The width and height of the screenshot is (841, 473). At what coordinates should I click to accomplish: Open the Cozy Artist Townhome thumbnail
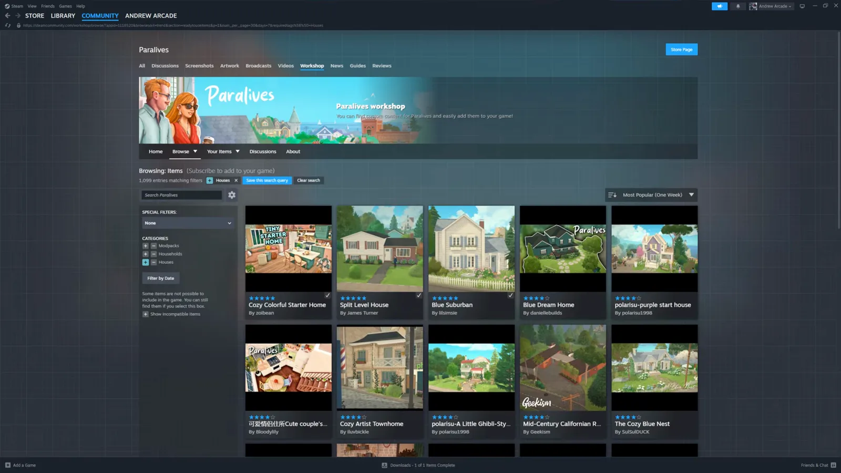coord(380,367)
